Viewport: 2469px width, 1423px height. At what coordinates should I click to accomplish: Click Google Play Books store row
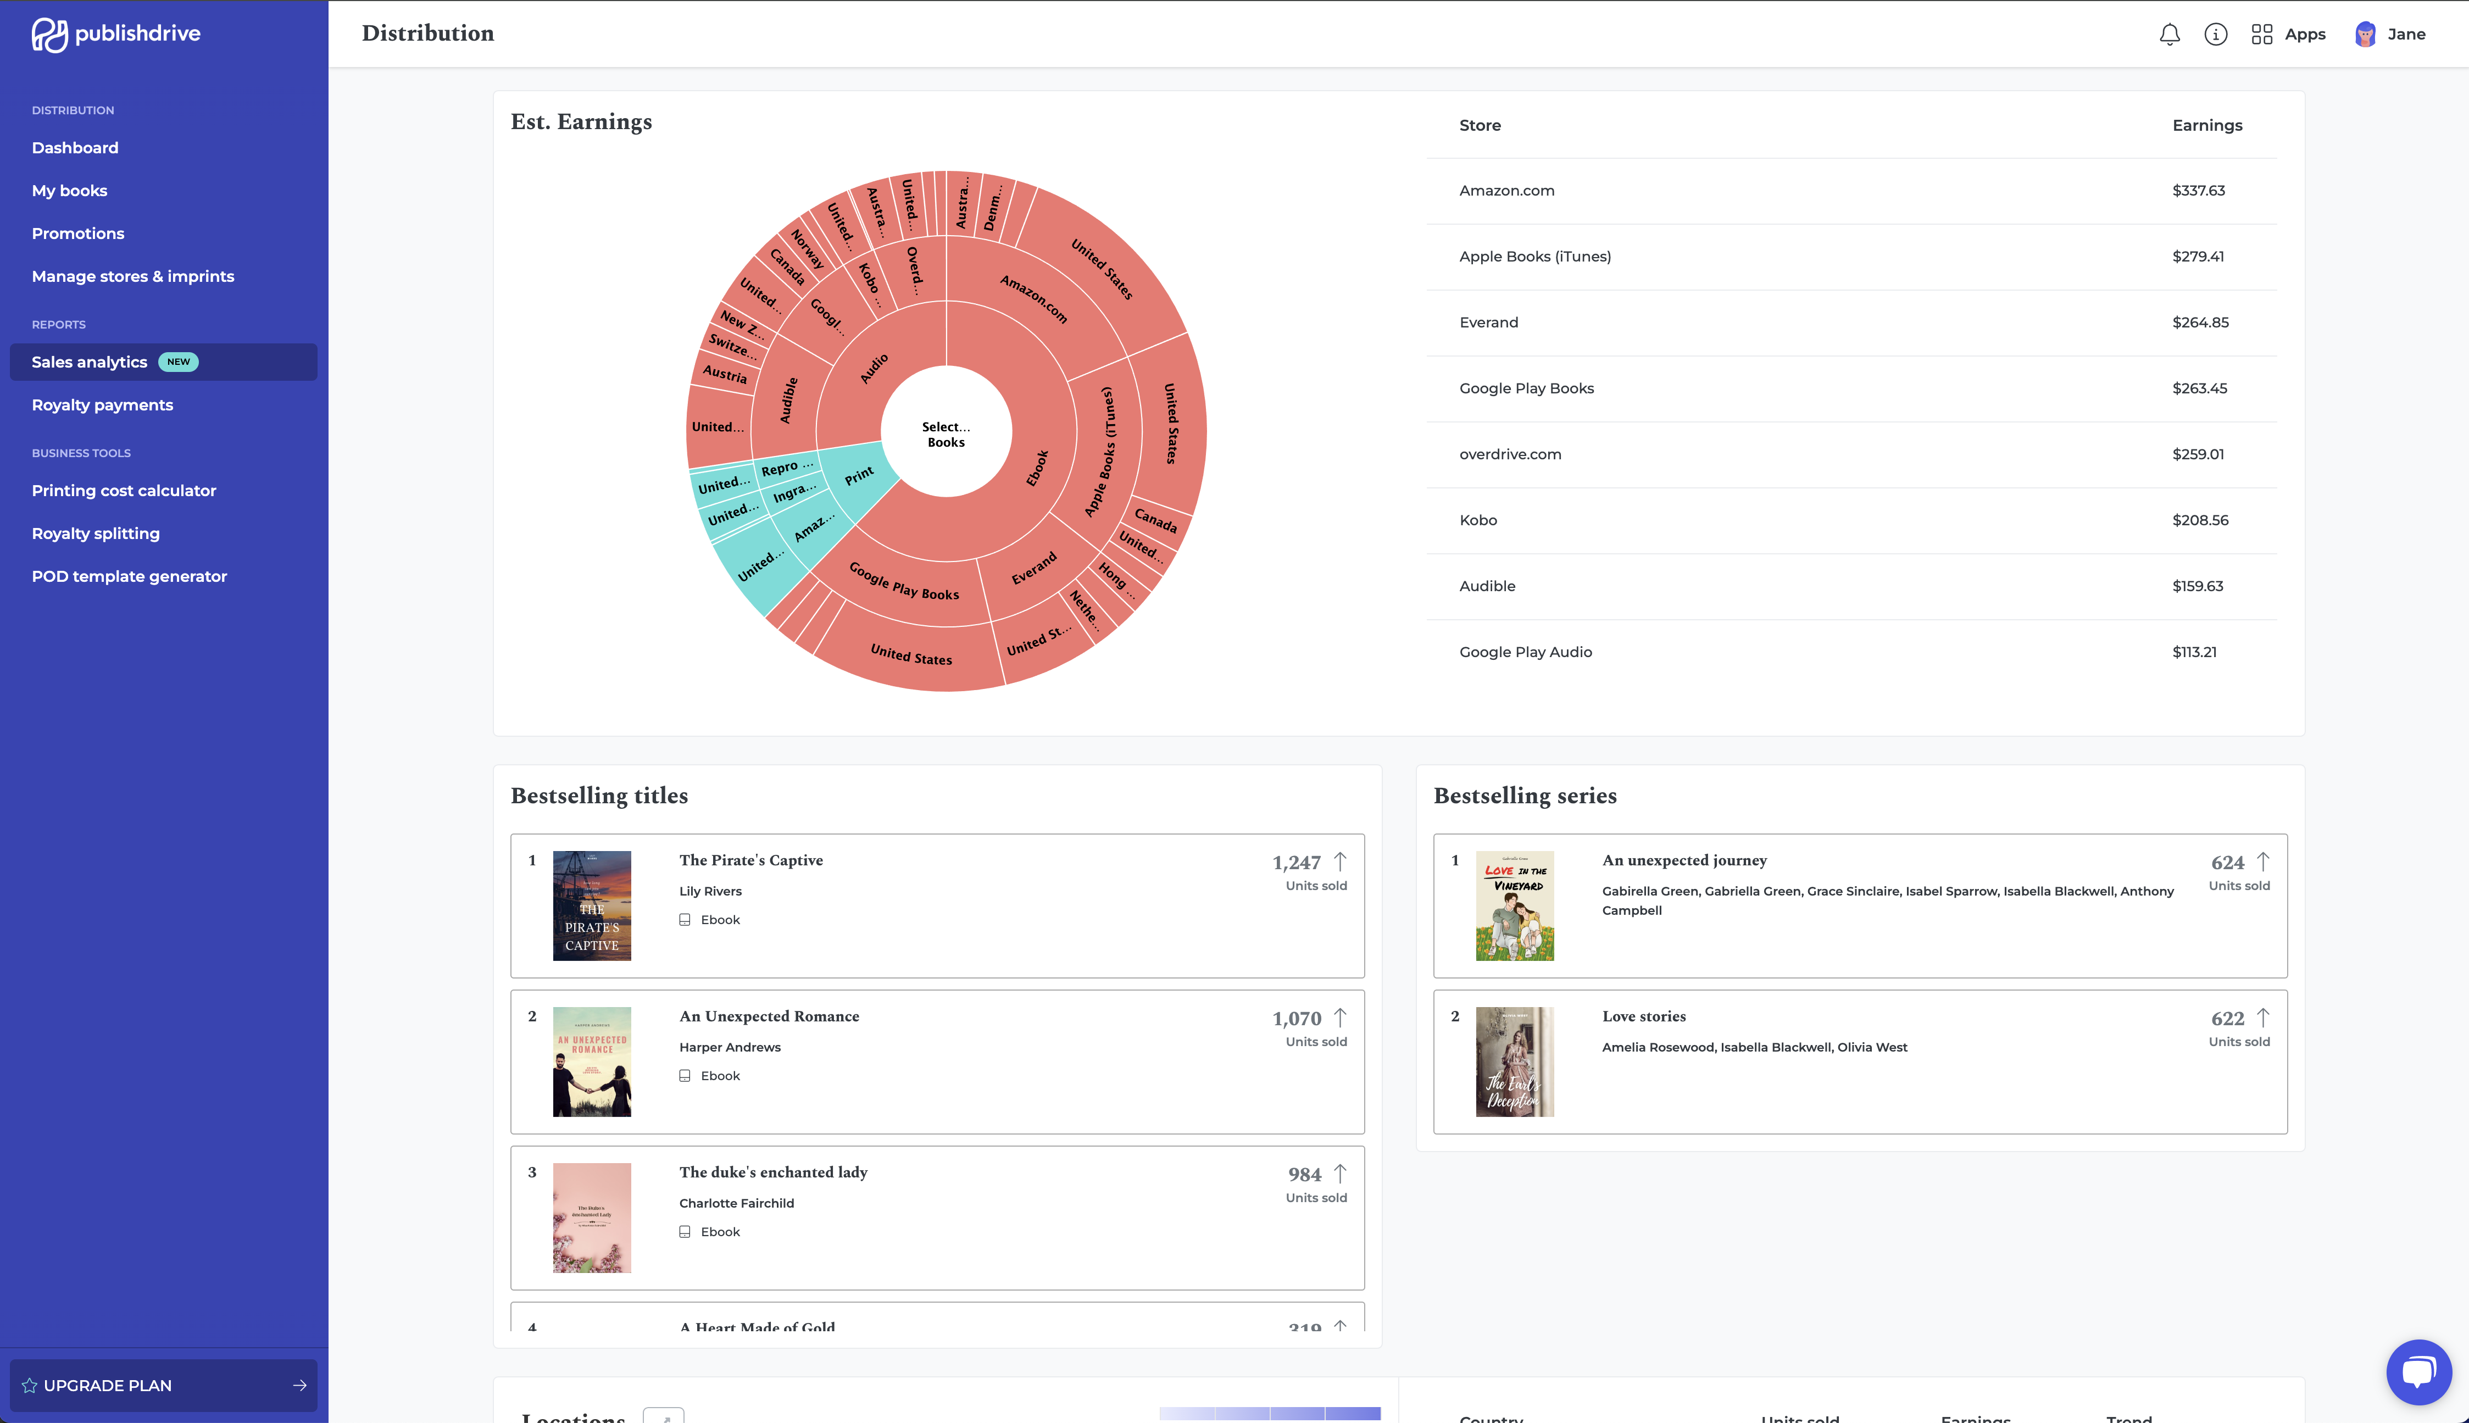[1850, 388]
